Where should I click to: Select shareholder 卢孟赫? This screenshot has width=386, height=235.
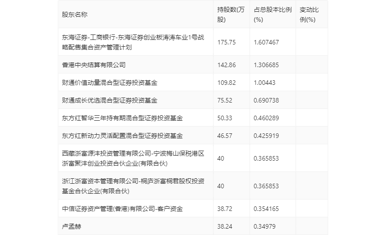[71, 226]
